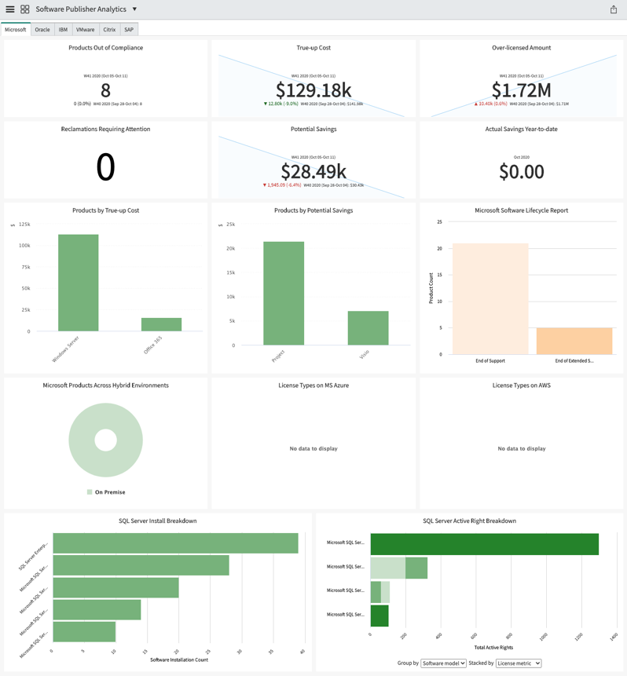This screenshot has height=676, width=627.
Task: Click the Project bar in Potential Savings chart
Action: [284, 293]
